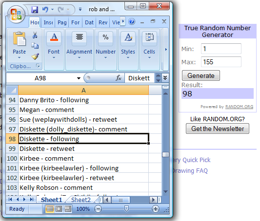Save the workbook with floppy icon
The width and height of the screenshot is (260, 221).
pos(35,10)
